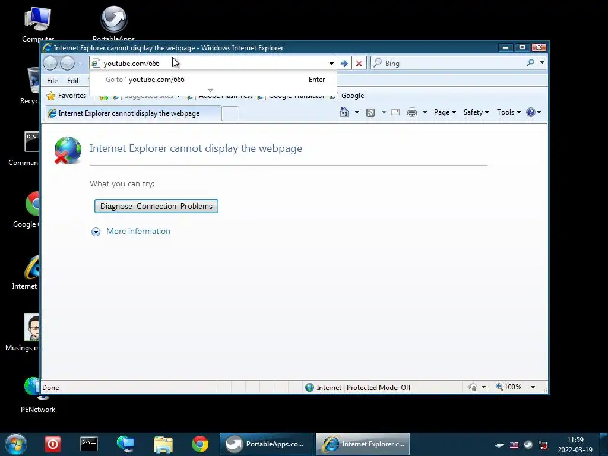The width and height of the screenshot is (608, 456).
Task: Launch Google Chrome from the taskbar
Action: (x=200, y=444)
